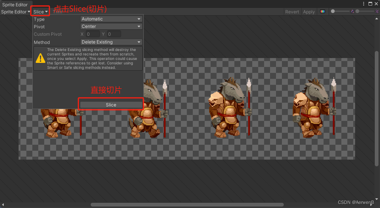Image resolution: width=380 pixels, height=208 pixels.
Task: Click the horizontal scrollbar left arrow
Action: pyautogui.click(x=3, y=205)
